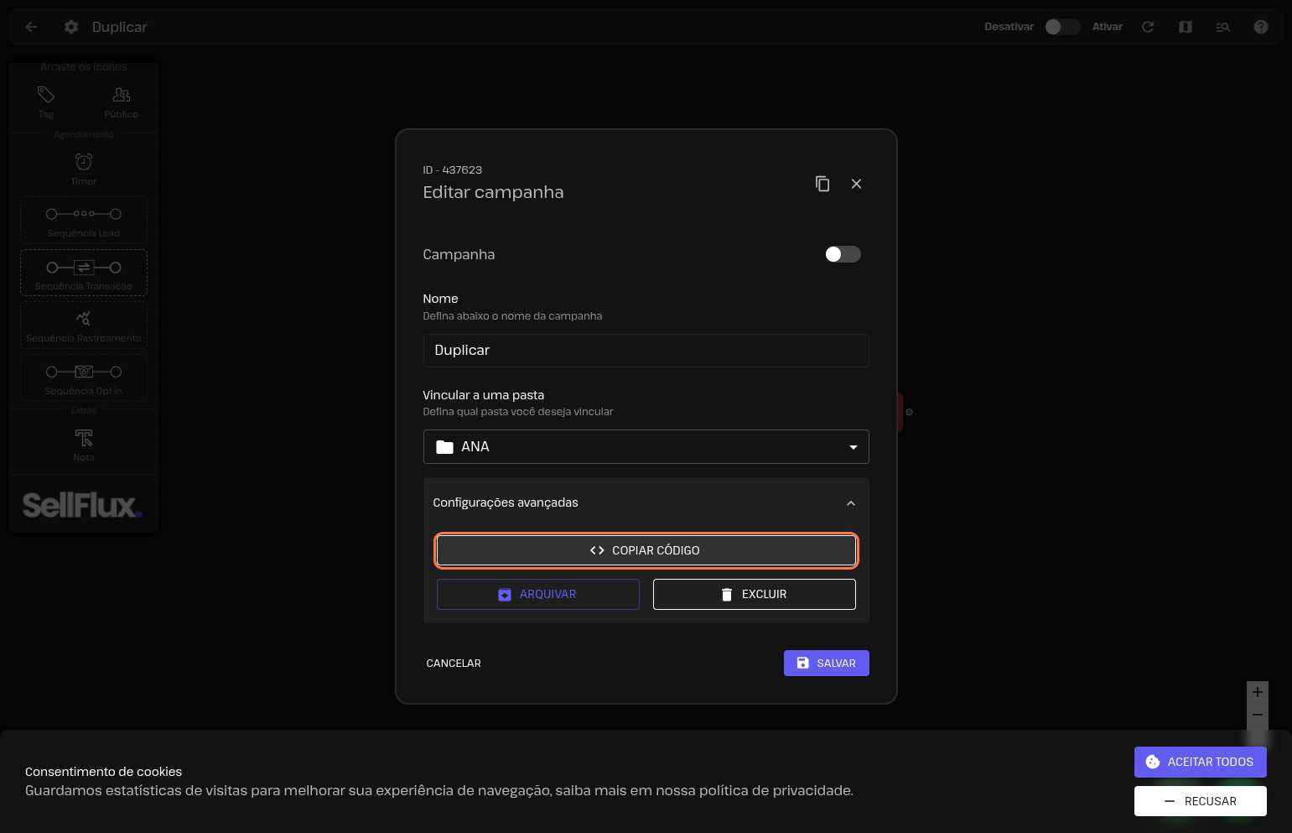Image resolution: width=1292 pixels, height=833 pixels.
Task: Click the map icon in top bar
Action: pyautogui.click(x=1185, y=27)
